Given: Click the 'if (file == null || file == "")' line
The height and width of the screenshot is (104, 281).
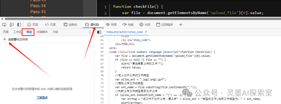Looking at the screenshot, I should click(141, 60).
